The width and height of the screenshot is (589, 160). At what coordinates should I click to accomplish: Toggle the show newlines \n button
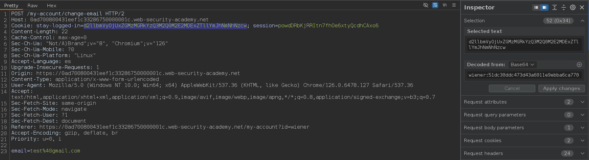coord(445,5)
